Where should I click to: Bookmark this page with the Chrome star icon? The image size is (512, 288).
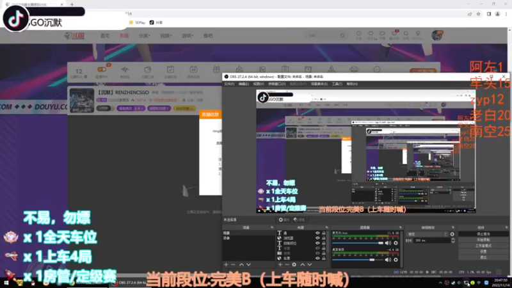tap(478, 14)
